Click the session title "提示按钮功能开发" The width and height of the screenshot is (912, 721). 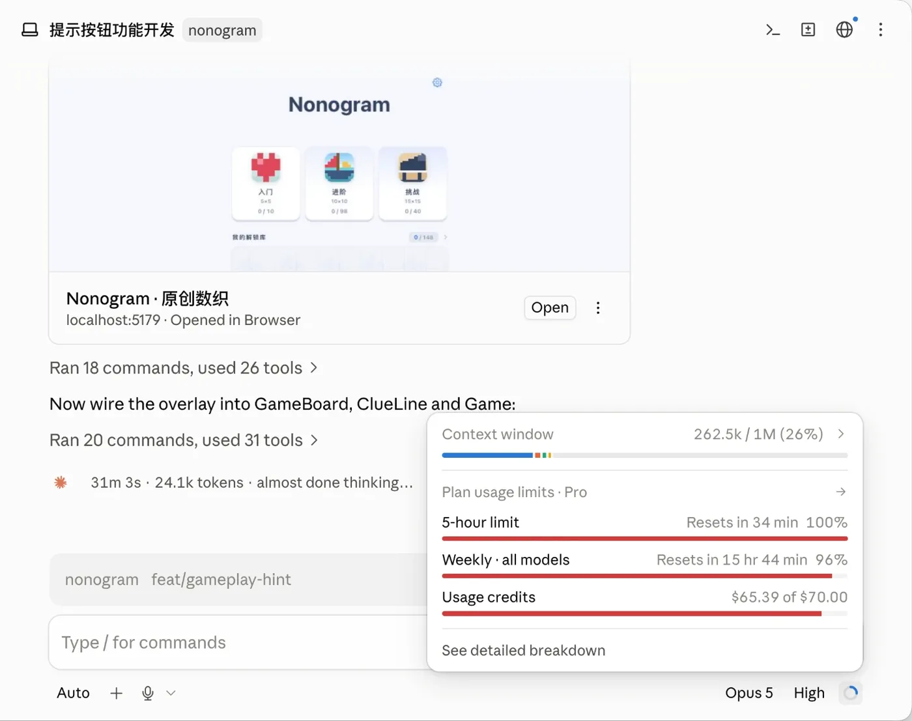pos(112,30)
